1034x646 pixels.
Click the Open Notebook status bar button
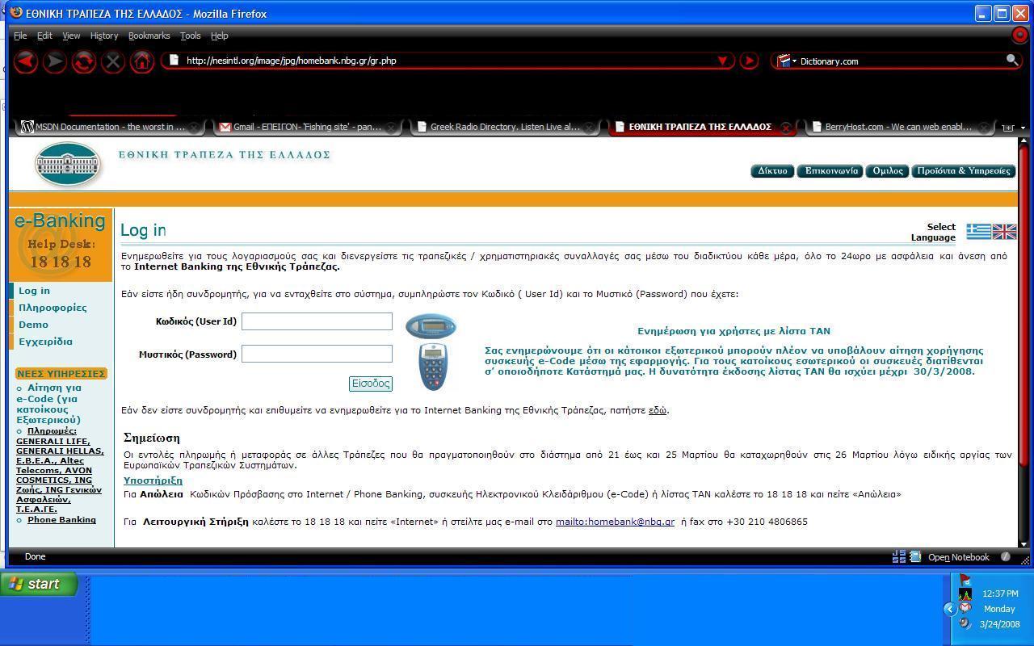(x=958, y=557)
